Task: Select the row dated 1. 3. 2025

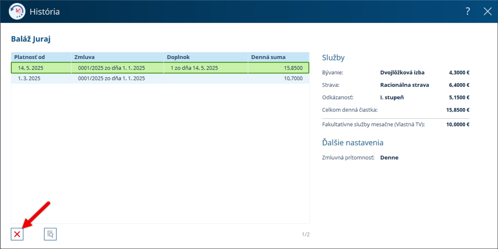Action: (x=160, y=78)
